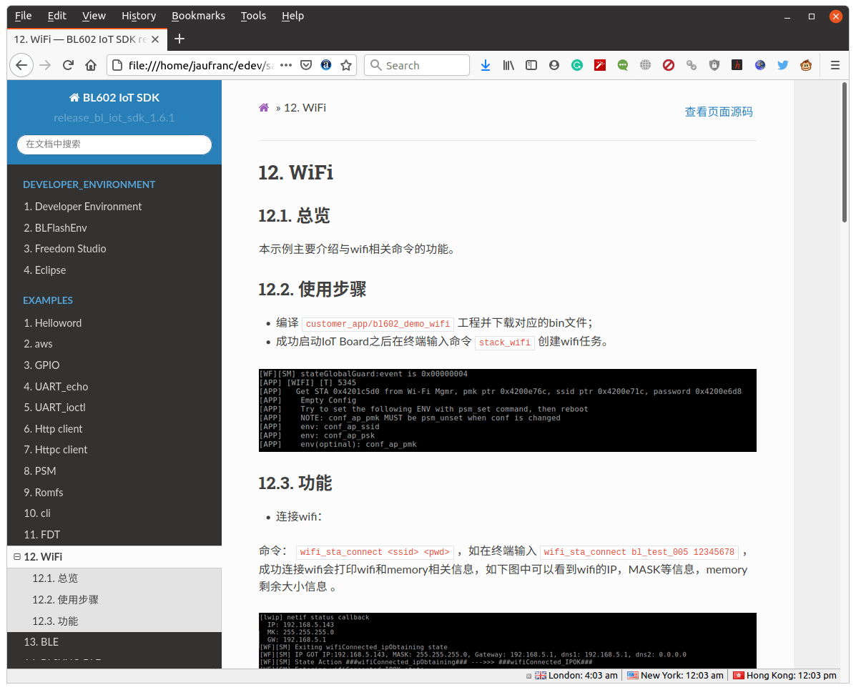Select the '12. WiFi — BL602 IoT SDK' tab

(87, 39)
